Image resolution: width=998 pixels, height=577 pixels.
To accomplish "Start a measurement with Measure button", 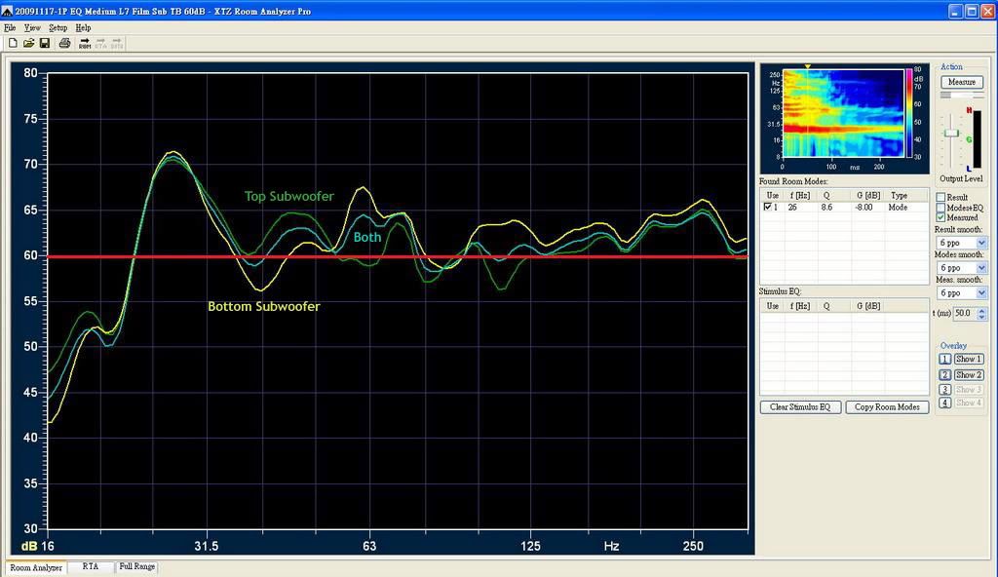I will [x=962, y=82].
